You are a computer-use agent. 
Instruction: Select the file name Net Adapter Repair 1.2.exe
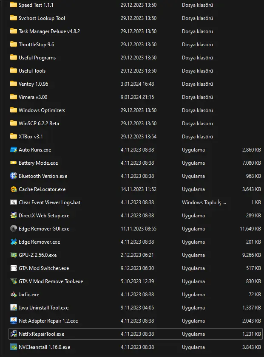tap(48, 321)
